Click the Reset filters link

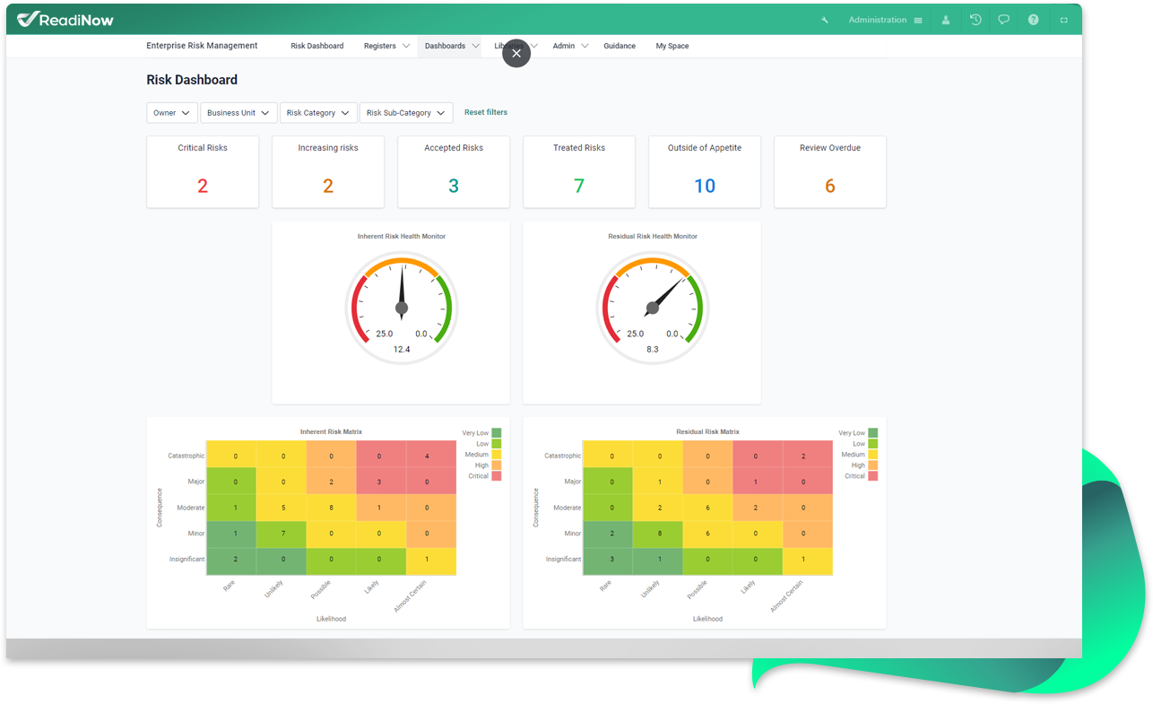point(486,112)
